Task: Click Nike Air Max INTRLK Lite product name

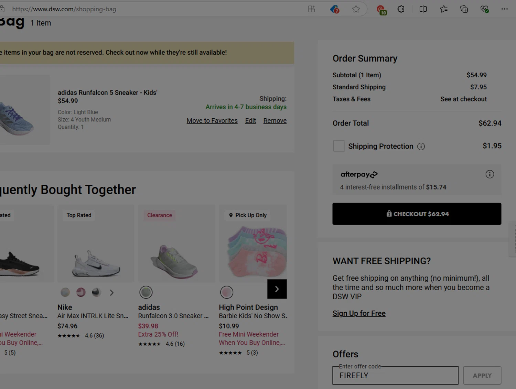Action: 93,316
